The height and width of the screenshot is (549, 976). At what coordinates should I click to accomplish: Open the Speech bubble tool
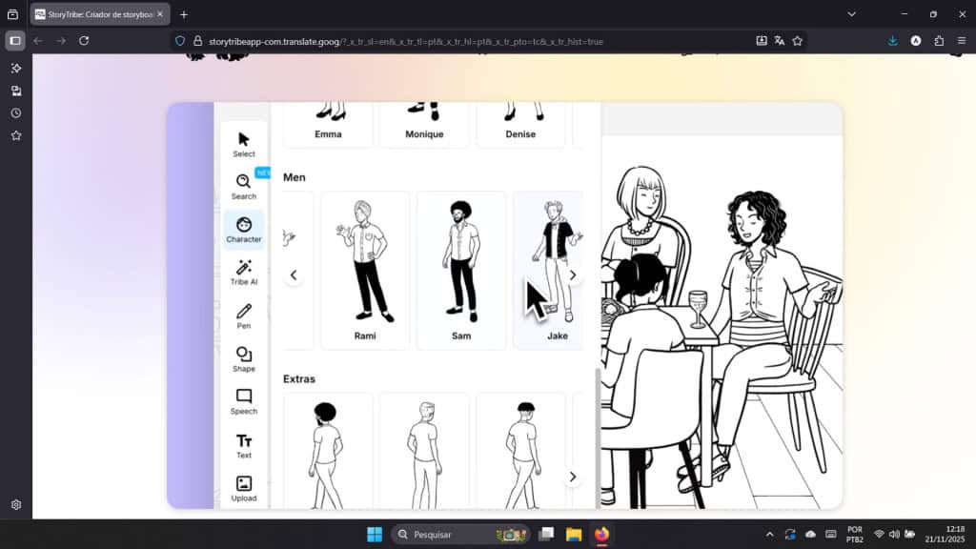(243, 400)
